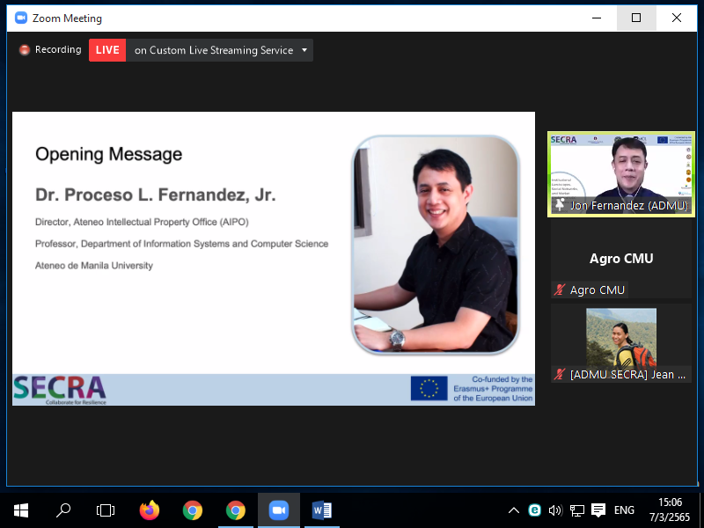
Task: Open the first Chrome taskbar icon
Action: click(193, 510)
